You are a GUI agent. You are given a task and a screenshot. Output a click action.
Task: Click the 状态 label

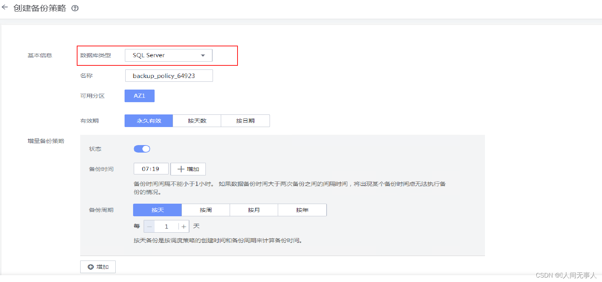(95, 149)
